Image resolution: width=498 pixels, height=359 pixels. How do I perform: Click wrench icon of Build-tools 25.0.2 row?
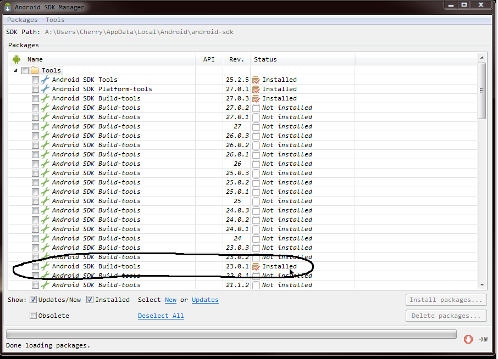[45, 182]
